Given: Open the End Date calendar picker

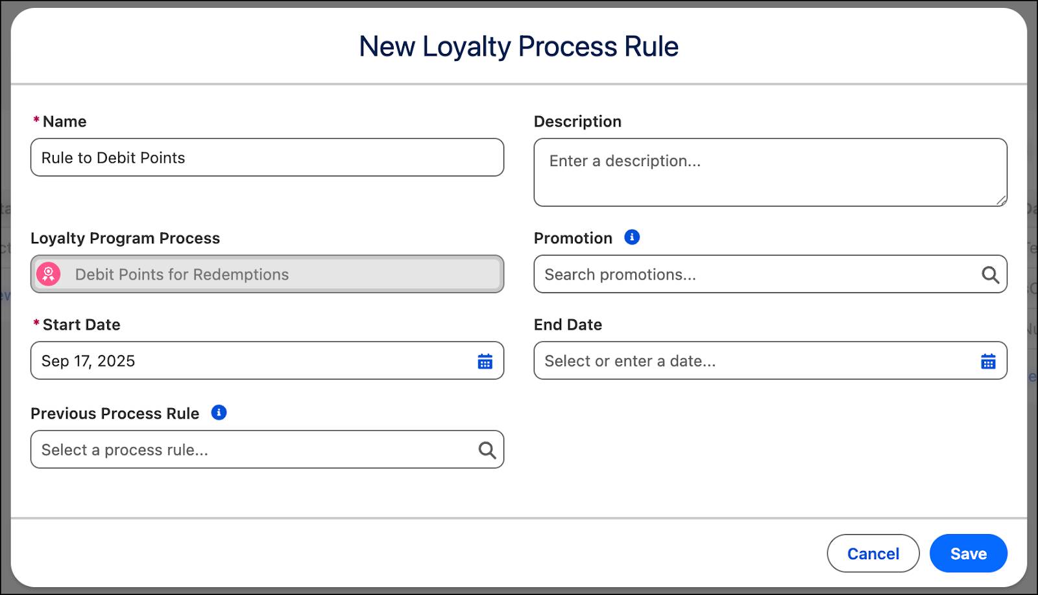Looking at the screenshot, I should click(x=988, y=361).
